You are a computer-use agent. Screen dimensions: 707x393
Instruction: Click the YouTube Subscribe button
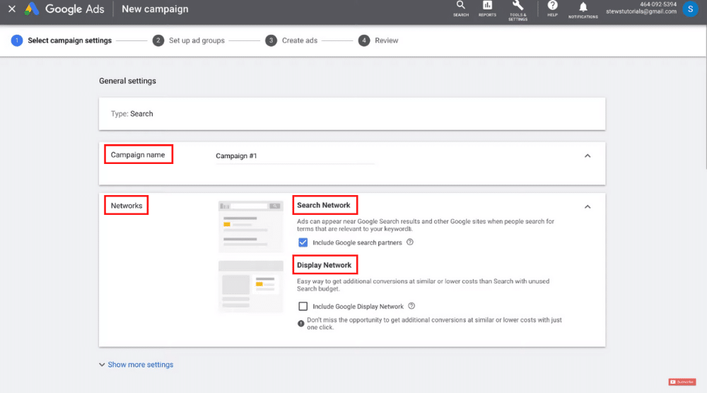(x=682, y=382)
